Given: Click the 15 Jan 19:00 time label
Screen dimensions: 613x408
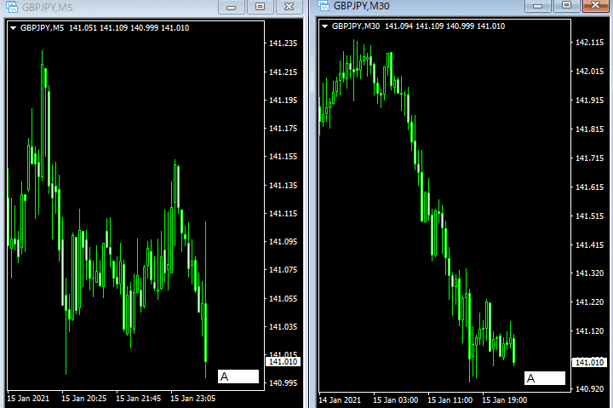Looking at the screenshot, I should click(504, 400).
